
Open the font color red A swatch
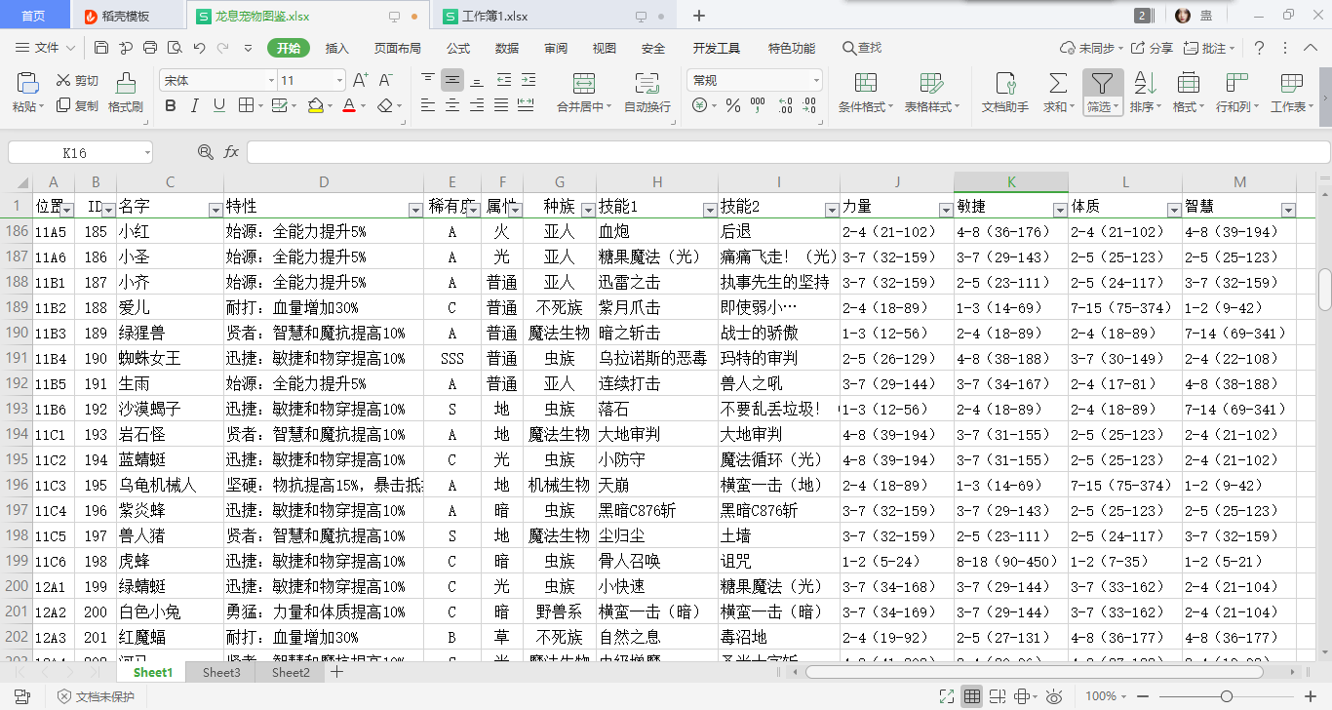point(349,105)
